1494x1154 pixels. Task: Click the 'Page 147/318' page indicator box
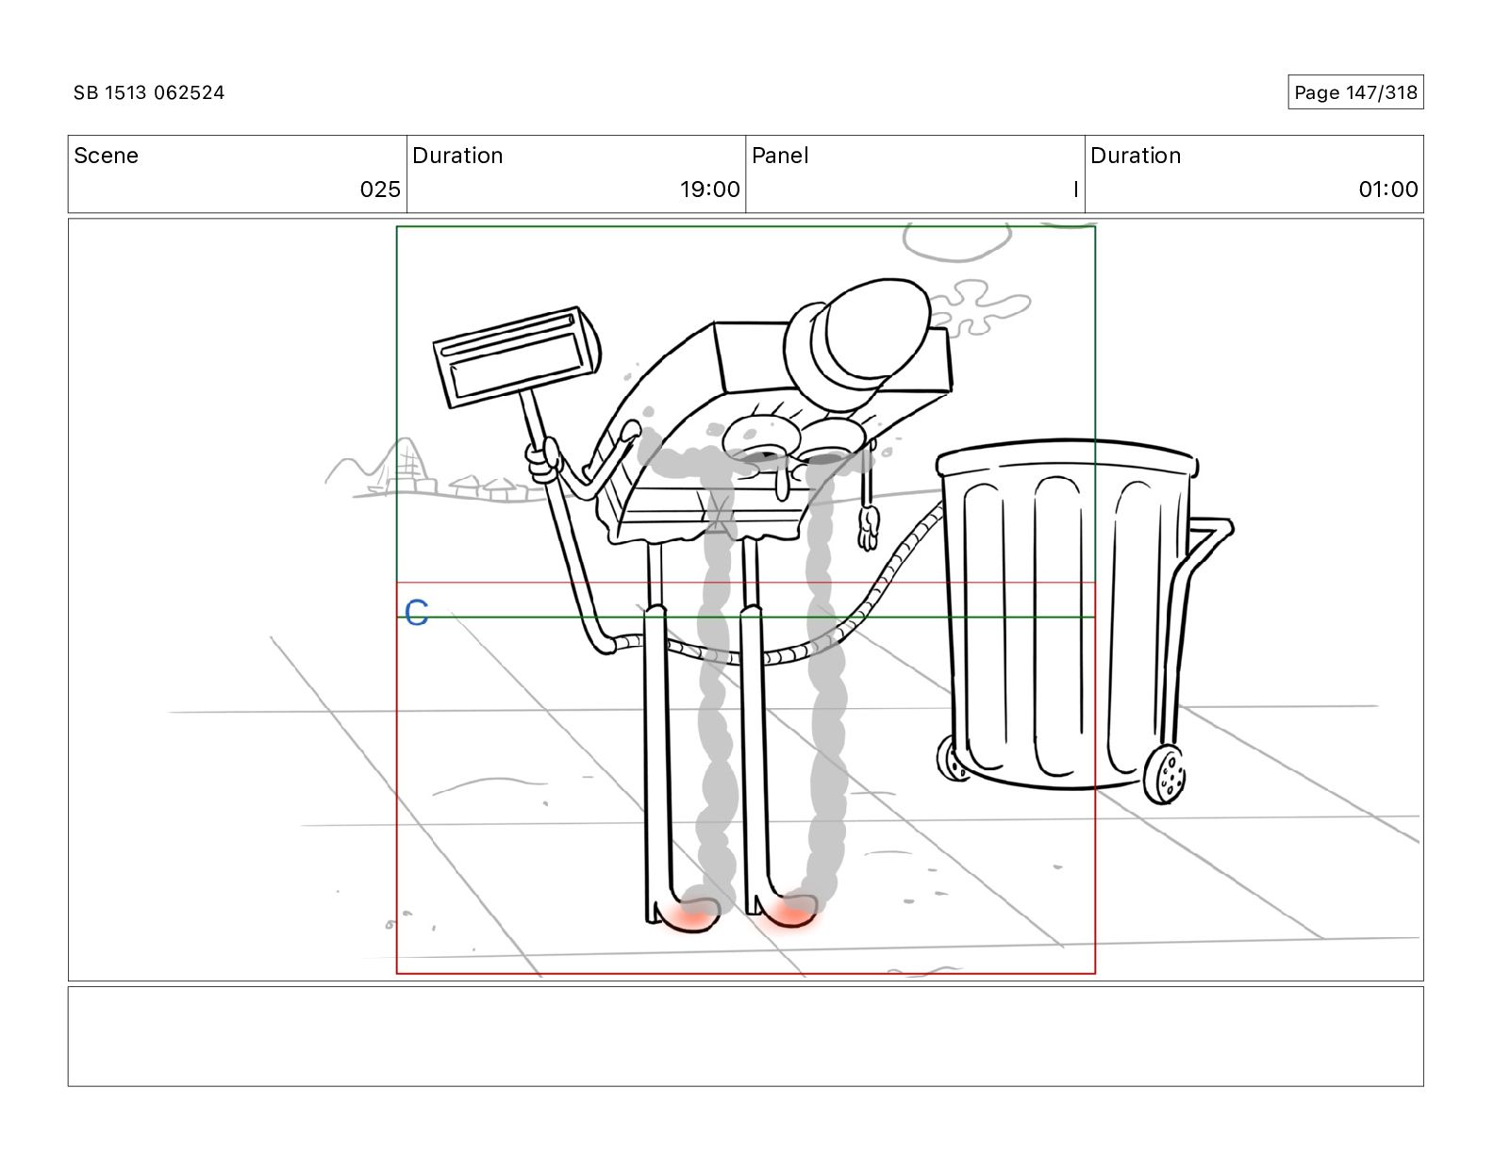point(1355,92)
